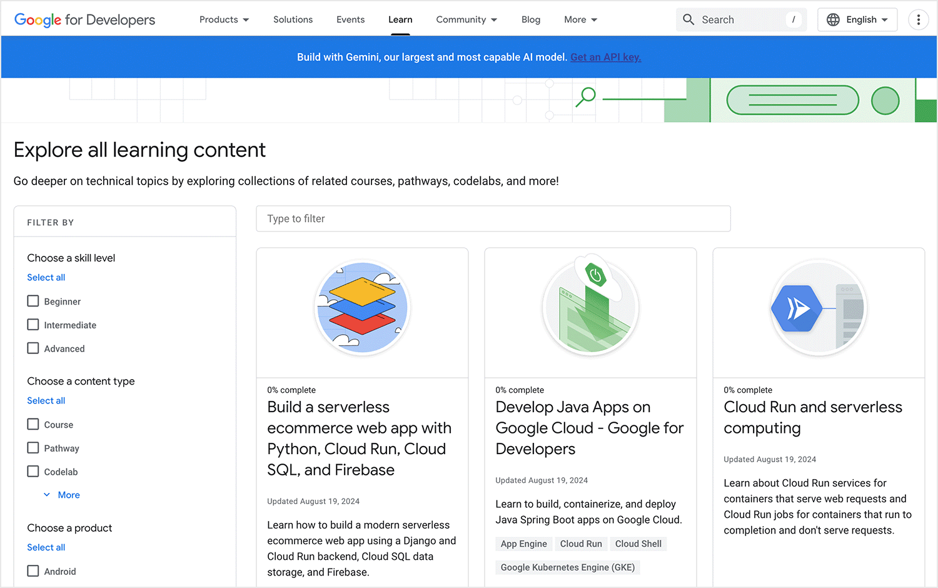The width and height of the screenshot is (938, 588).
Task: Open the globe language selector icon
Action: (x=833, y=19)
